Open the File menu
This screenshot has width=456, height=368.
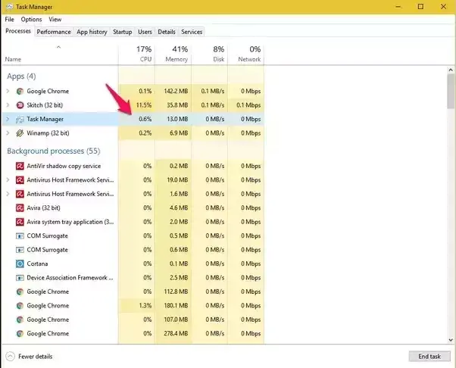coord(9,20)
